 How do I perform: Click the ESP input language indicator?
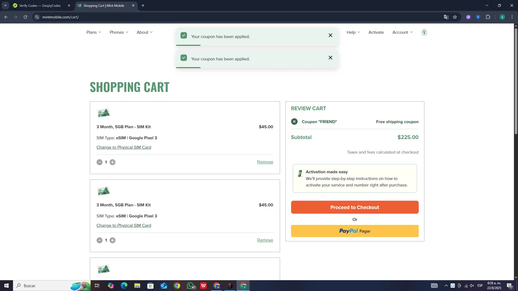click(x=480, y=285)
